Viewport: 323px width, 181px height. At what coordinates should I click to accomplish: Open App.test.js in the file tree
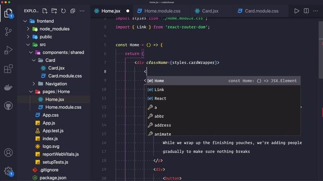coord(53,131)
